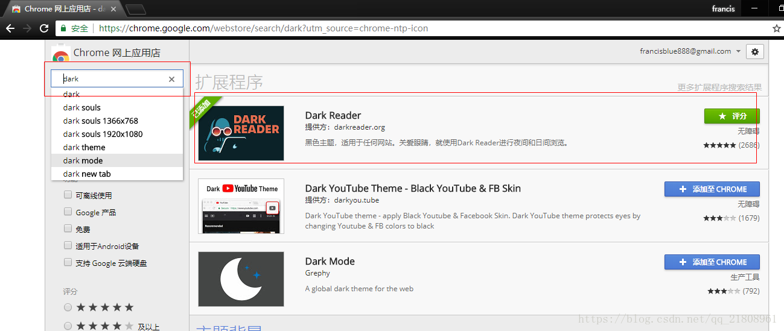Open the Dark Mode title link
Viewport: 784px width, 331px height.
(x=330, y=261)
